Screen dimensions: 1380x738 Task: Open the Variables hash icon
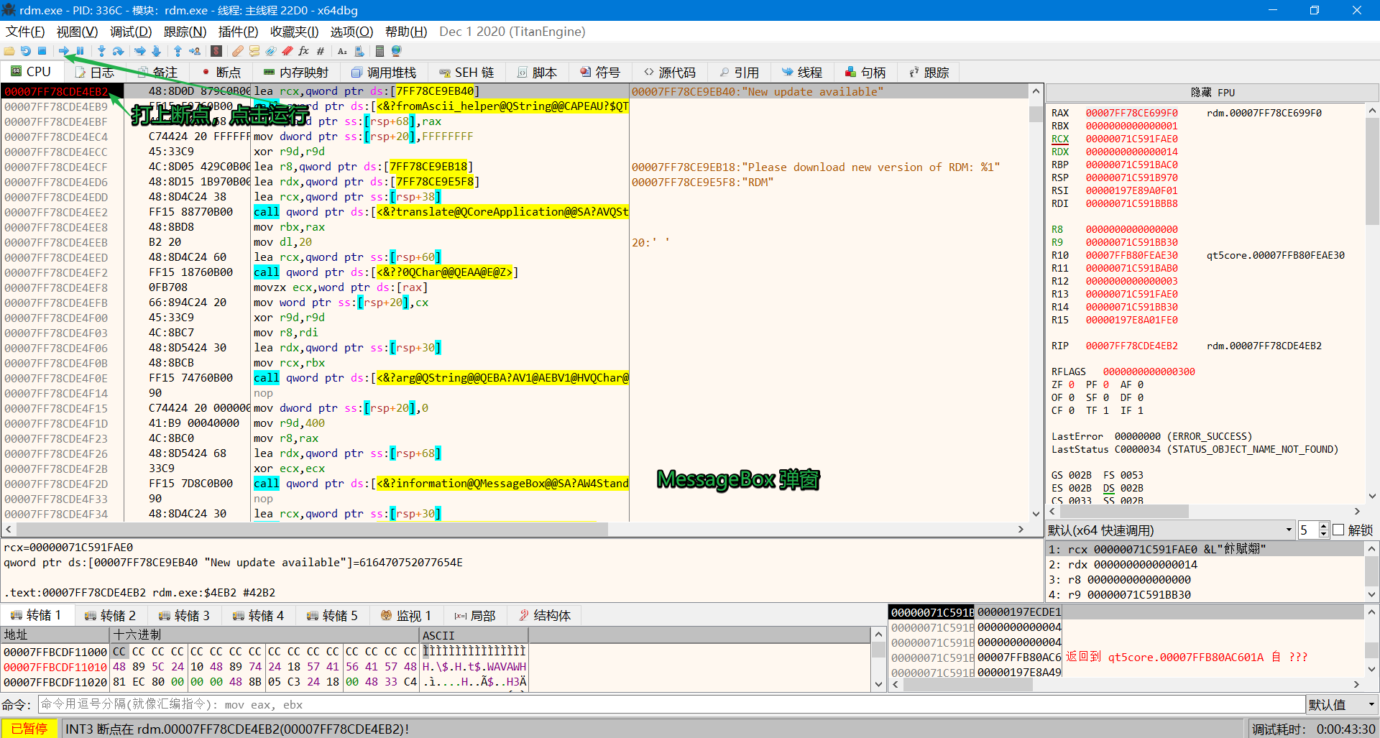click(x=321, y=51)
